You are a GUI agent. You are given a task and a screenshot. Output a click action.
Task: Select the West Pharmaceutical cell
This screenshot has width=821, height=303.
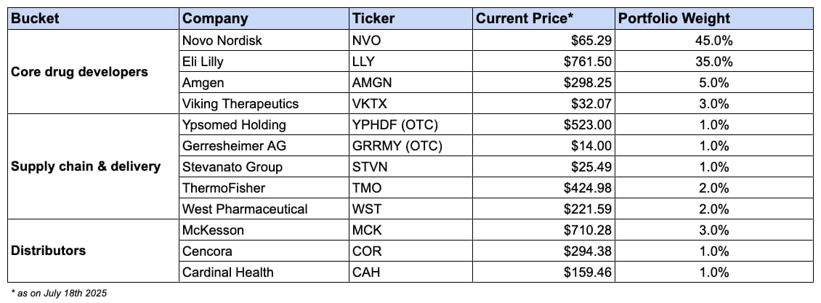[264, 209]
